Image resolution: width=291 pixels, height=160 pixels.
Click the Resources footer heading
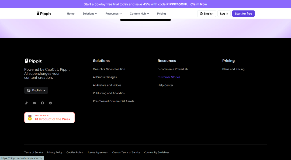pos(167,61)
